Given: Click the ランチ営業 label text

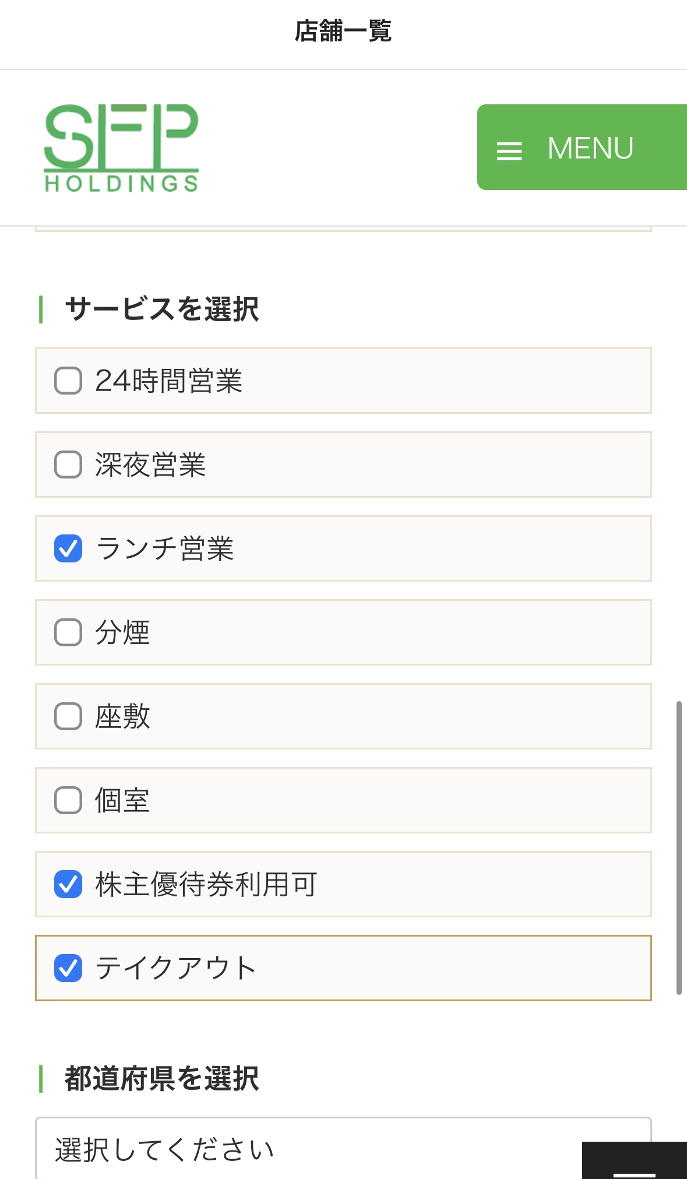Looking at the screenshot, I should [165, 548].
